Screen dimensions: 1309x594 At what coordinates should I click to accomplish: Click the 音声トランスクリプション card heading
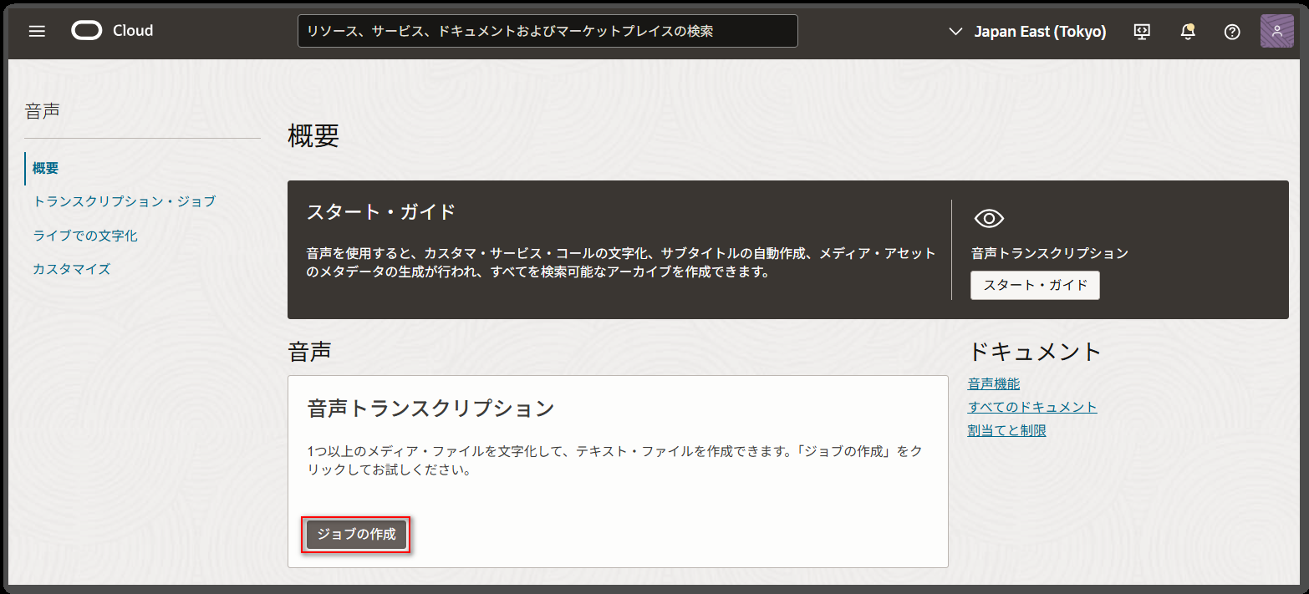(x=431, y=409)
